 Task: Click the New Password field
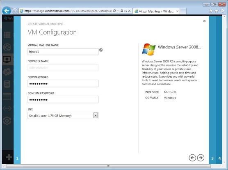tap(63, 83)
